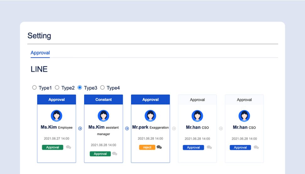Open comment icon on Mr.park card
The image size is (305, 174).
pyautogui.click(x=159, y=147)
